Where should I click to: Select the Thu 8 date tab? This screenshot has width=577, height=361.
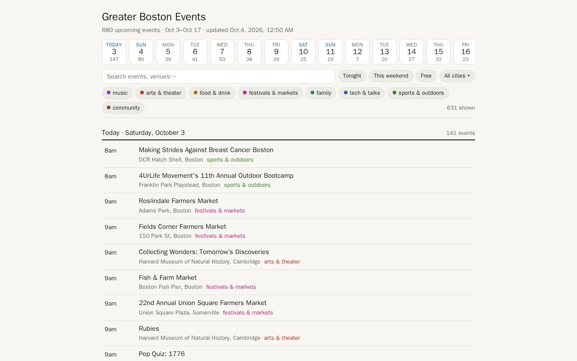click(249, 52)
